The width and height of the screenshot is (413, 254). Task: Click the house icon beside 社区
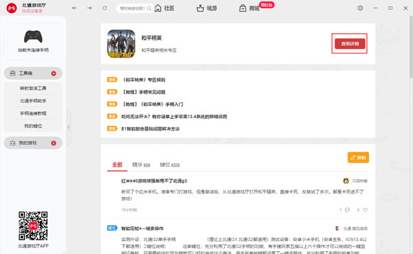[x=158, y=8]
